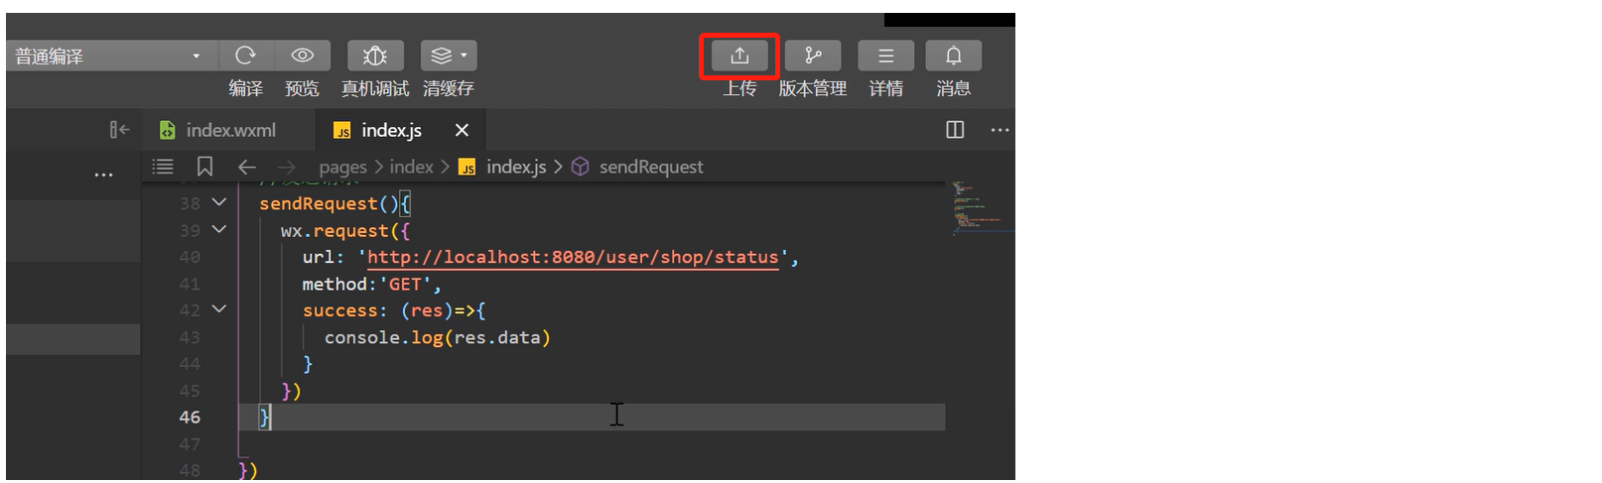Viewport: 1602px width, 483px height.
Task: Click the upload icon button
Action: [x=739, y=56]
